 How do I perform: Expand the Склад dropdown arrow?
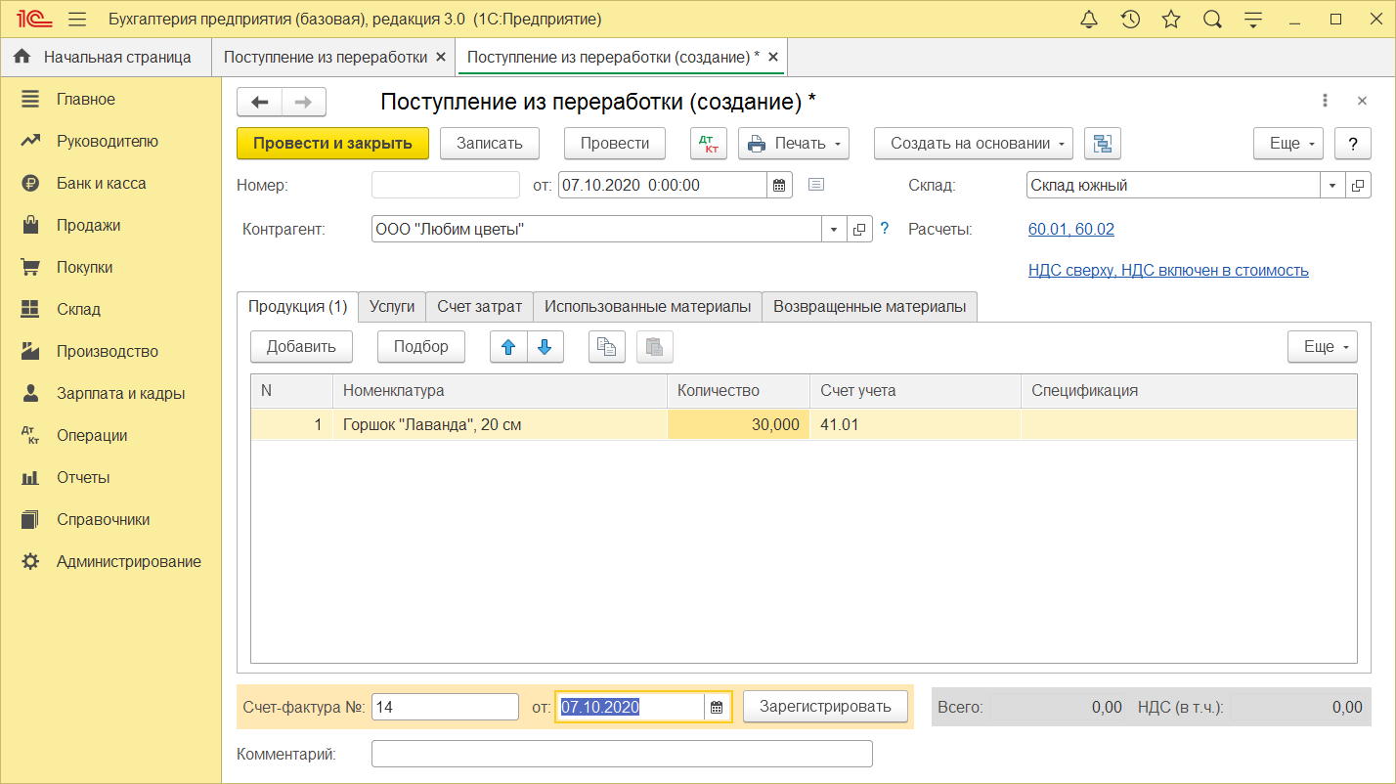point(1333,185)
